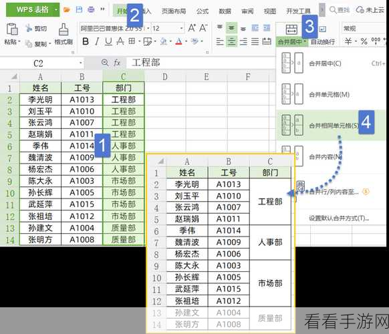
Task: Toggle bold formatting
Action: 86,41
